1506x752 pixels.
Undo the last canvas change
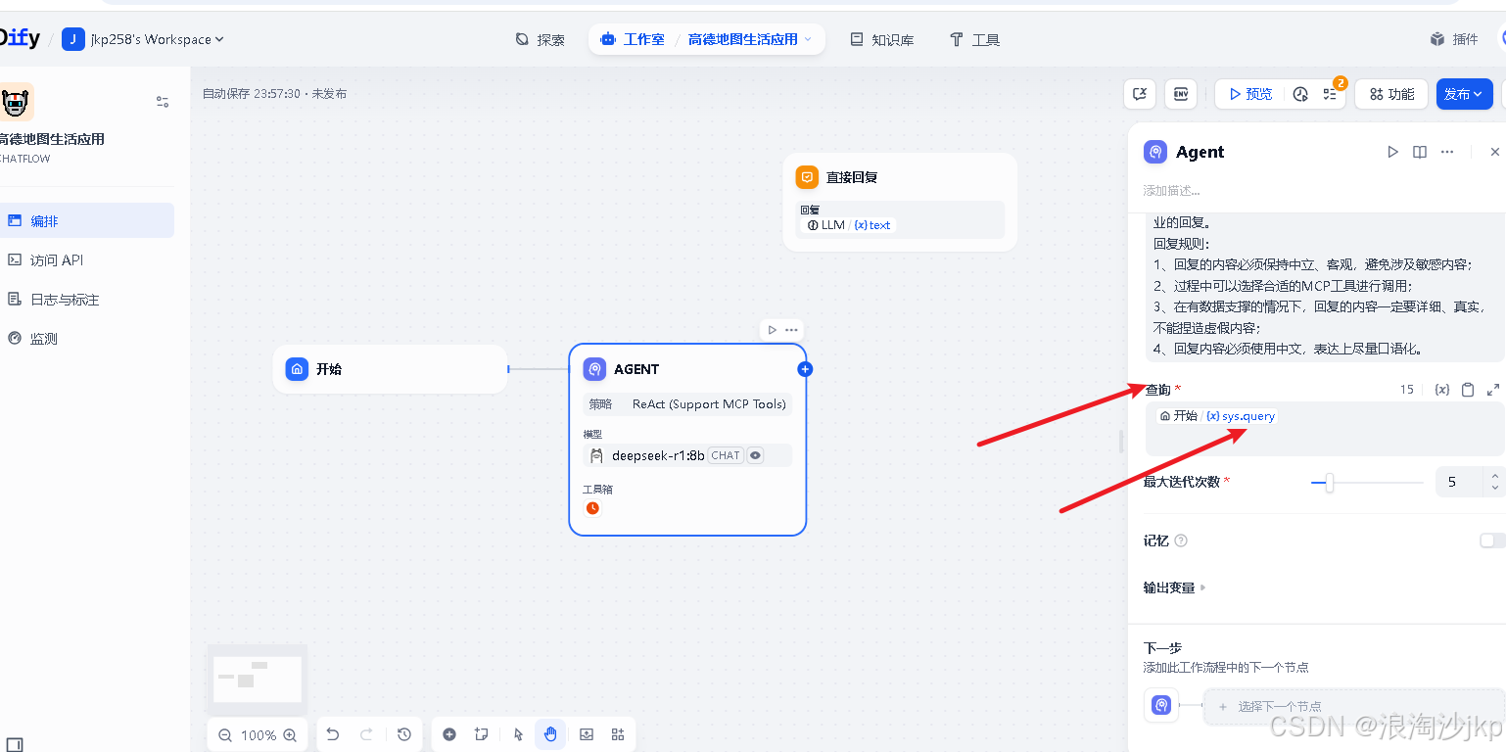(333, 734)
